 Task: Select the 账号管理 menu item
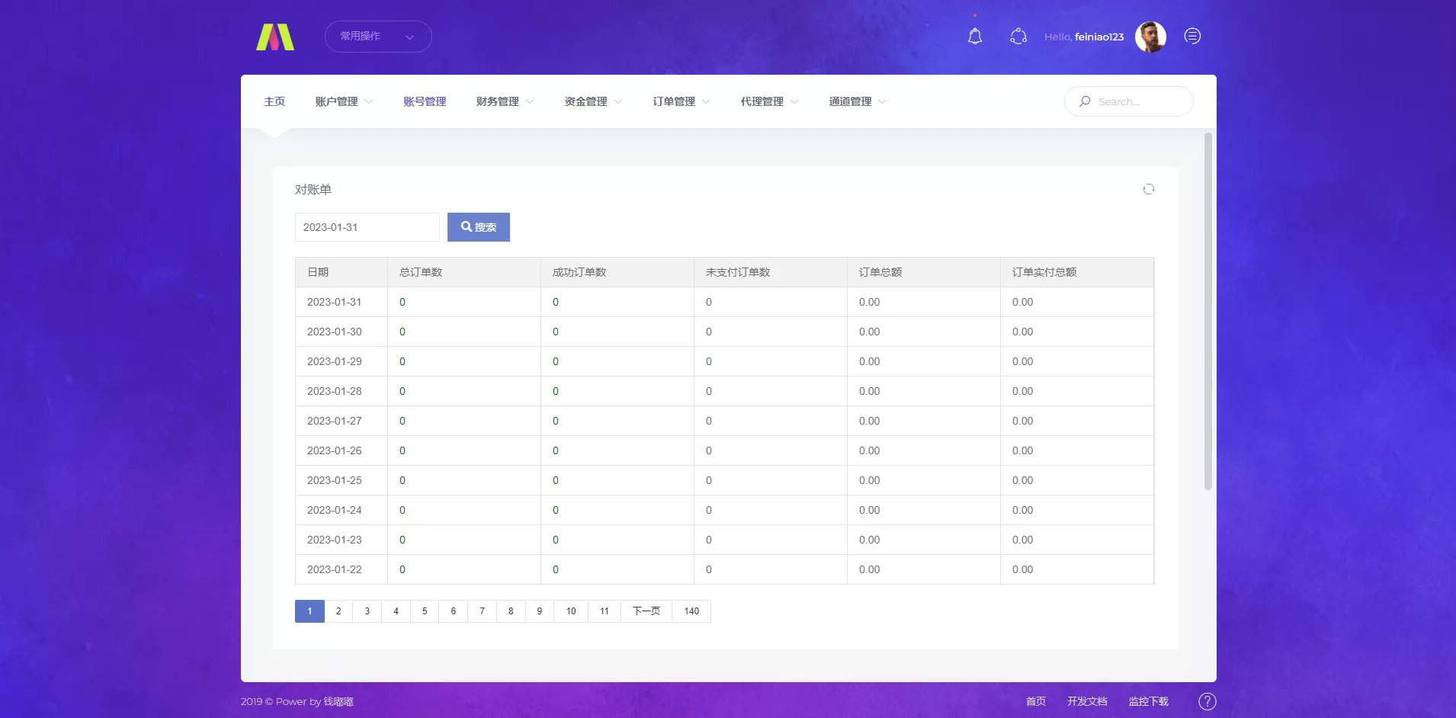(425, 101)
